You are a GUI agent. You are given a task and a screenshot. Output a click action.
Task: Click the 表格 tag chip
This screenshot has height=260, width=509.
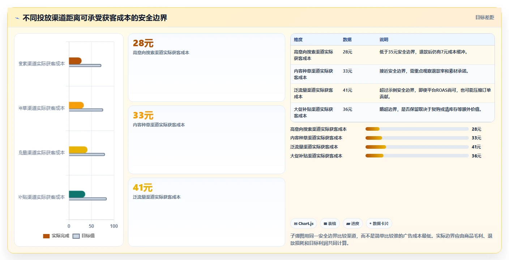330,224
